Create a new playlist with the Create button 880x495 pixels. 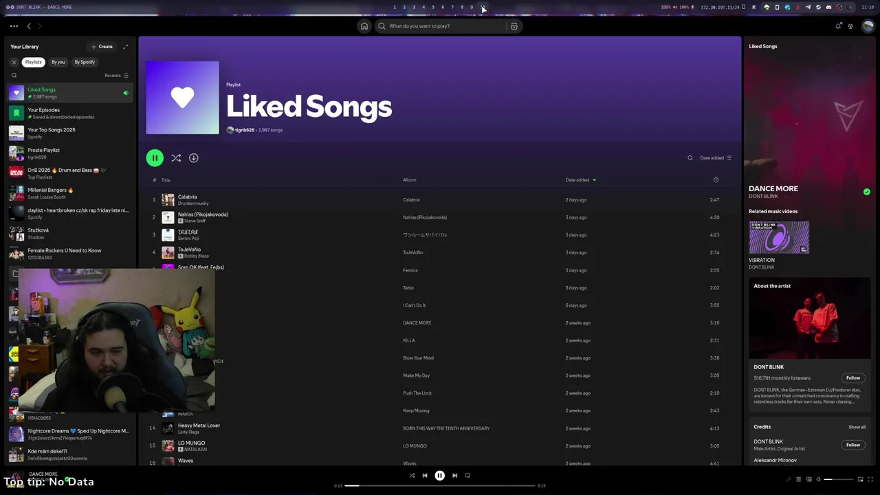pyautogui.click(x=102, y=47)
